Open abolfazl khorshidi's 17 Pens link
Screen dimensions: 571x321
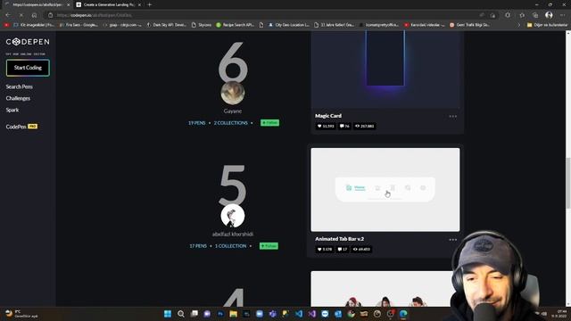198,246
